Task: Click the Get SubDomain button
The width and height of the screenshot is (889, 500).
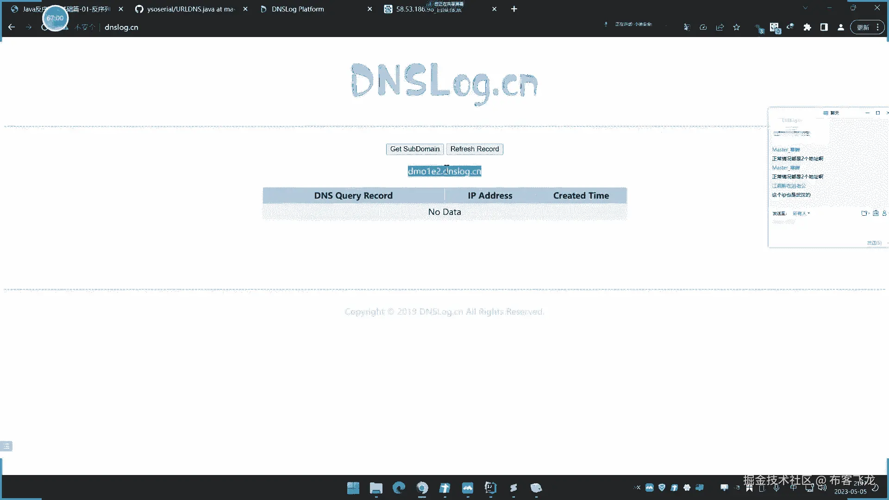Action: (x=414, y=149)
